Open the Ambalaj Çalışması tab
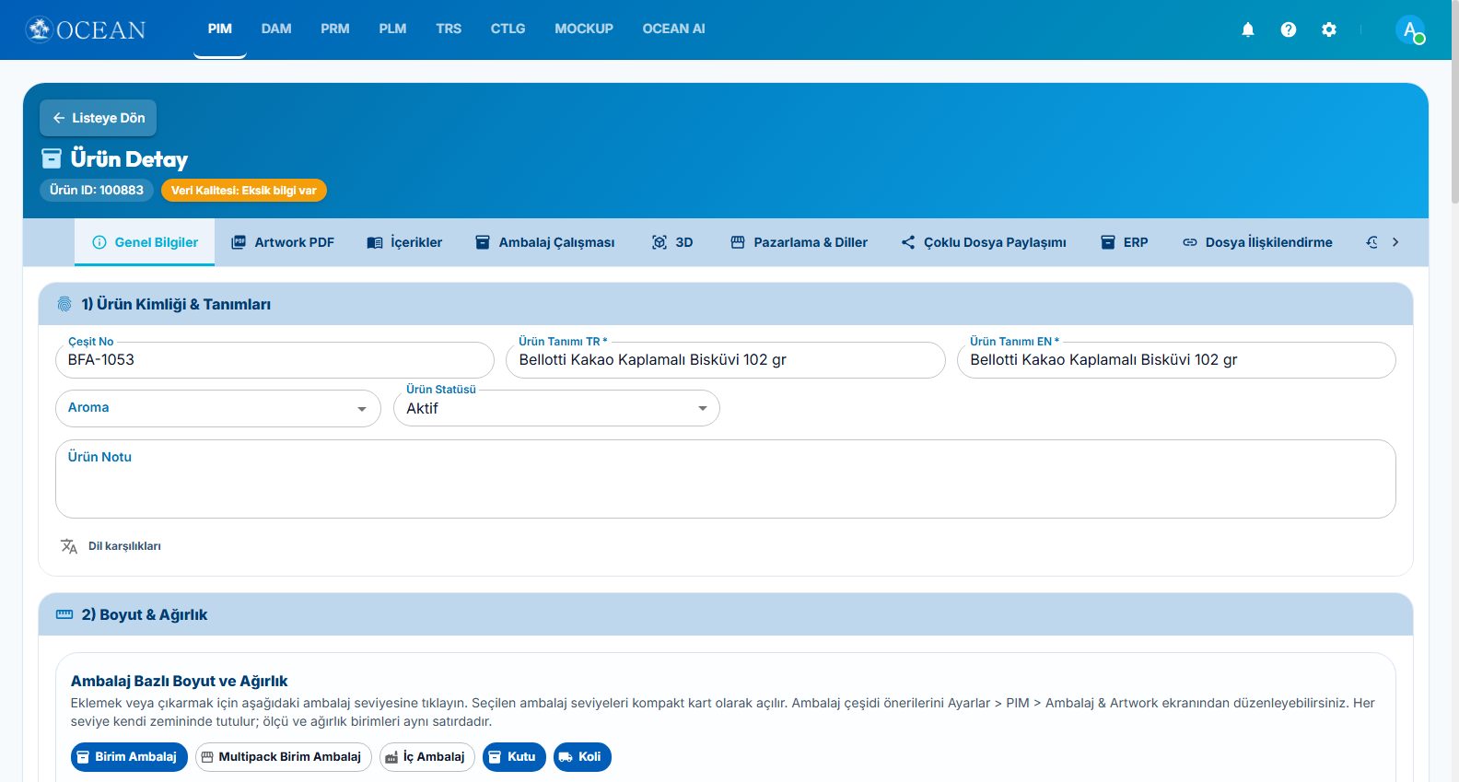 point(544,242)
